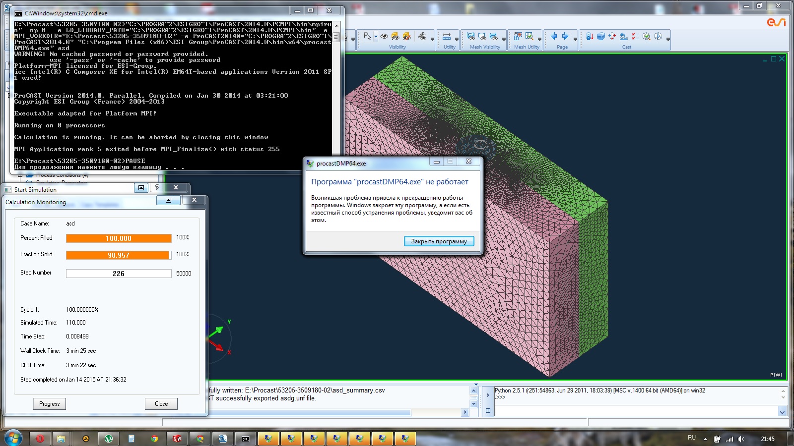Expand the Utility toolbar options arrow
794x446 pixels.
pos(457,39)
